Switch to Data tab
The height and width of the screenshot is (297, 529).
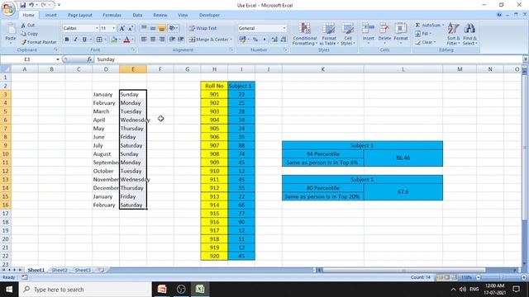[137, 15]
